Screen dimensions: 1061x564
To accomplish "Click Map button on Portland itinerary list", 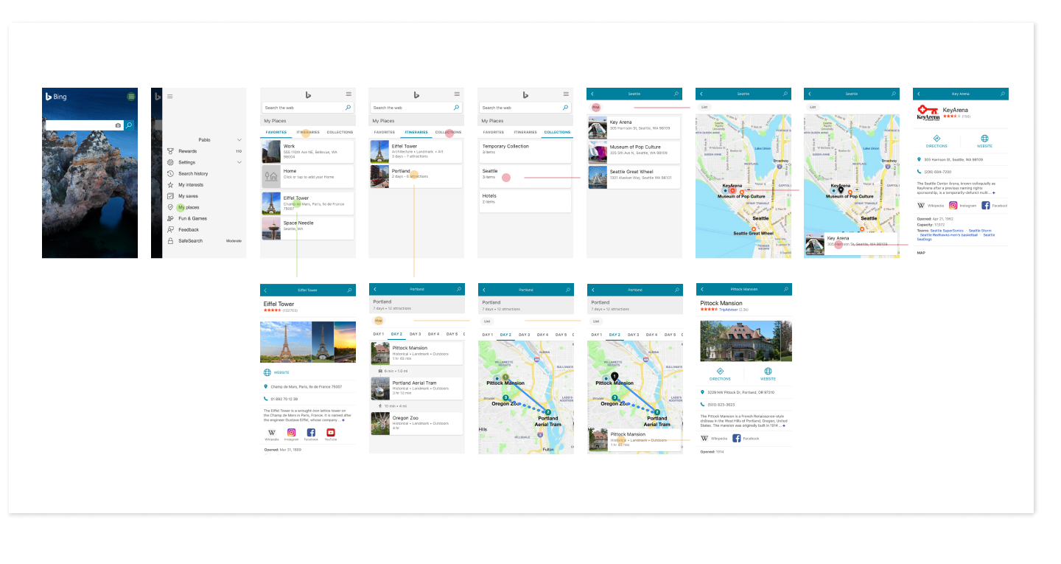I will pos(378,321).
